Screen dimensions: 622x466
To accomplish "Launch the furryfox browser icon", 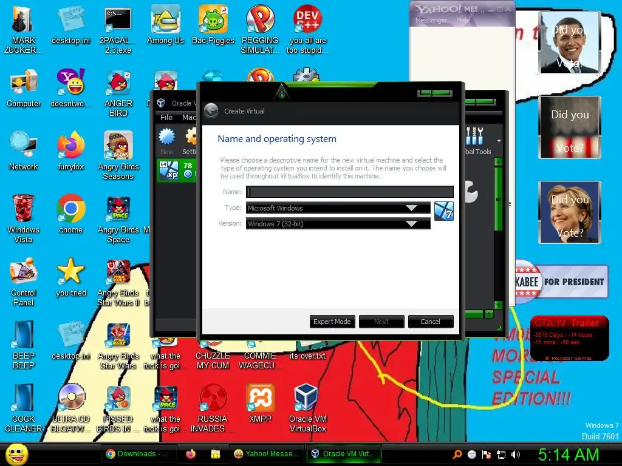I will tap(70, 151).
